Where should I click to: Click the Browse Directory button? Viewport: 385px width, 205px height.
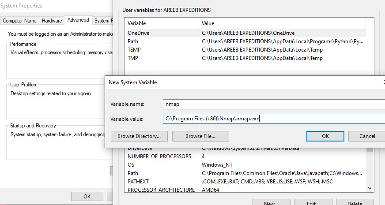click(x=139, y=136)
